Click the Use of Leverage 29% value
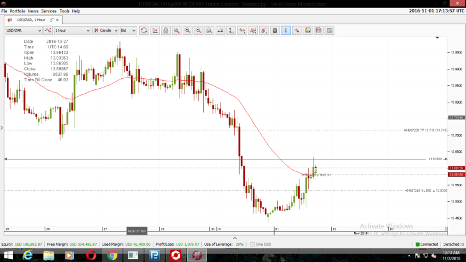Screen dimensions: 466x262 240,244
